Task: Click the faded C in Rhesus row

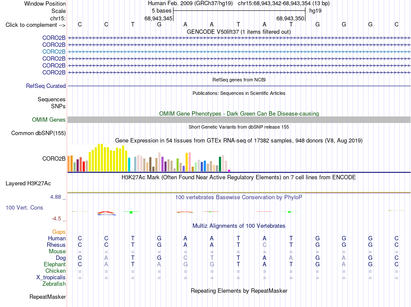Action: [x=264, y=245]
